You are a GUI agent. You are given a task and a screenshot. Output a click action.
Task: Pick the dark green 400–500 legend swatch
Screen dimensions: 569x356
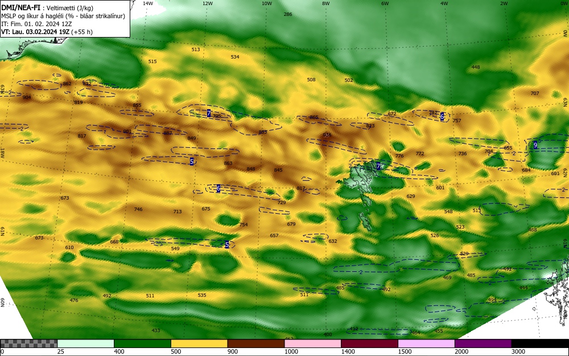coord(142,343)
